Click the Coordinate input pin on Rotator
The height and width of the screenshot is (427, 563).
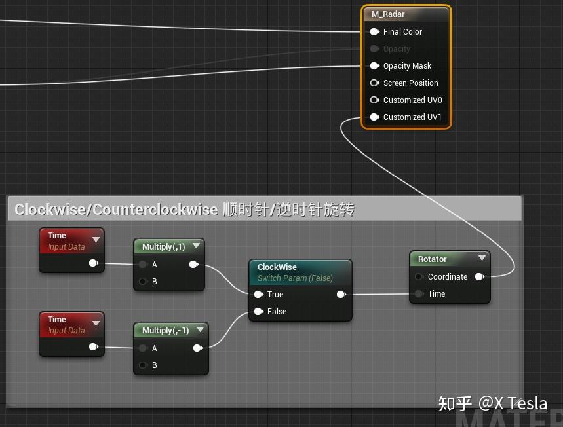(419, 276)
